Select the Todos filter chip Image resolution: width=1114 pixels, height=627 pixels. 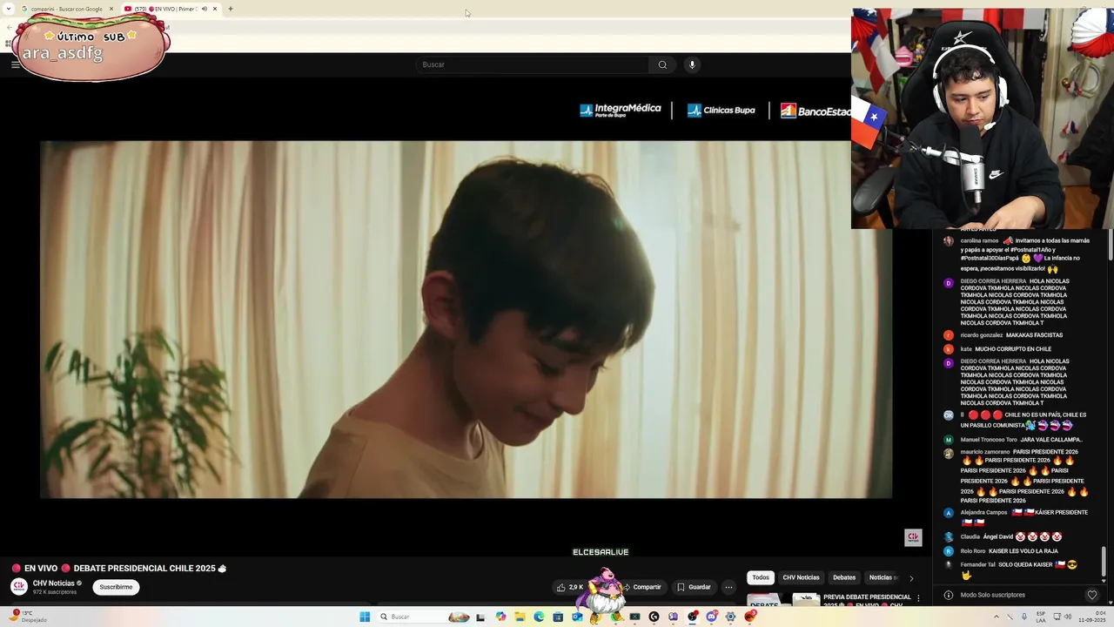tap(761, 577)
